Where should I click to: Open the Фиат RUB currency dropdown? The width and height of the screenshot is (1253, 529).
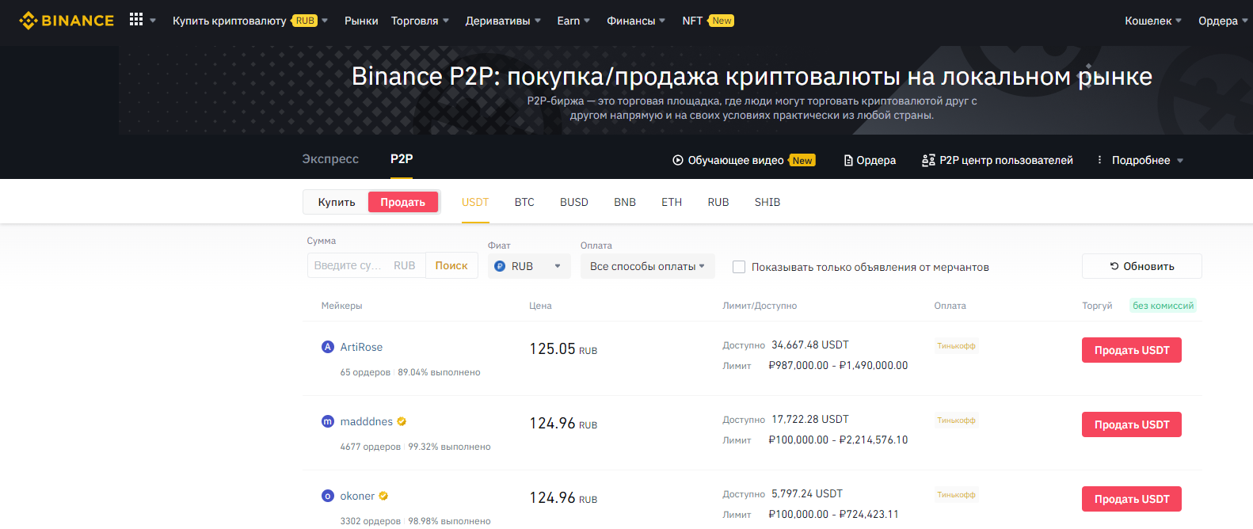point(528,266)
